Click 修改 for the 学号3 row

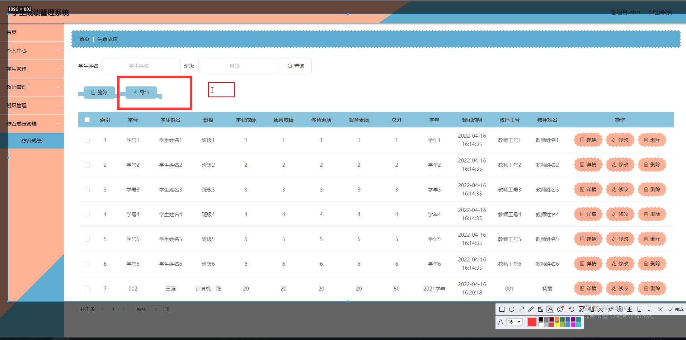pos(620,190)
